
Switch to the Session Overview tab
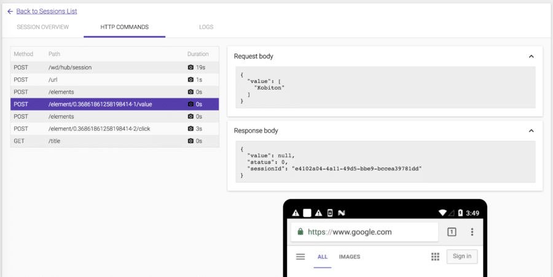42,27
